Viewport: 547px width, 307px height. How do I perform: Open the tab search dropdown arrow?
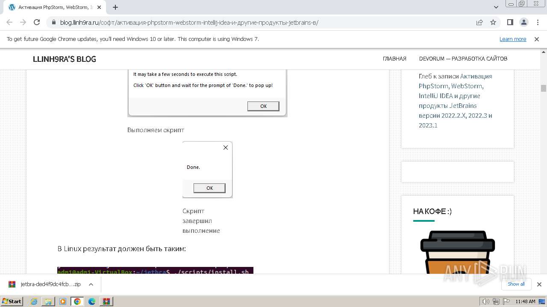[x=496, y=7]
